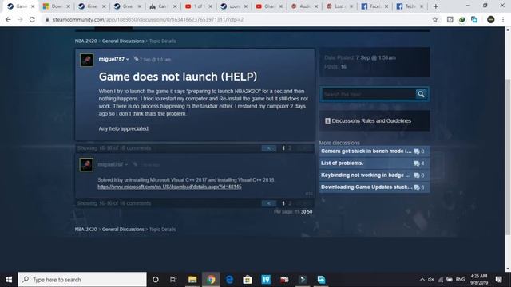Open 'Downloading Game Updates stuck' discussion

click(x=374, y=187)
